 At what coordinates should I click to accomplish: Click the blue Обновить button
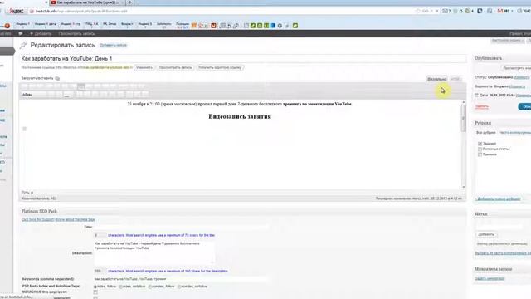coord(525,106)
